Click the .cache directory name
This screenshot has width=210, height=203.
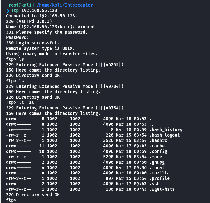click(x=157, y=146)
